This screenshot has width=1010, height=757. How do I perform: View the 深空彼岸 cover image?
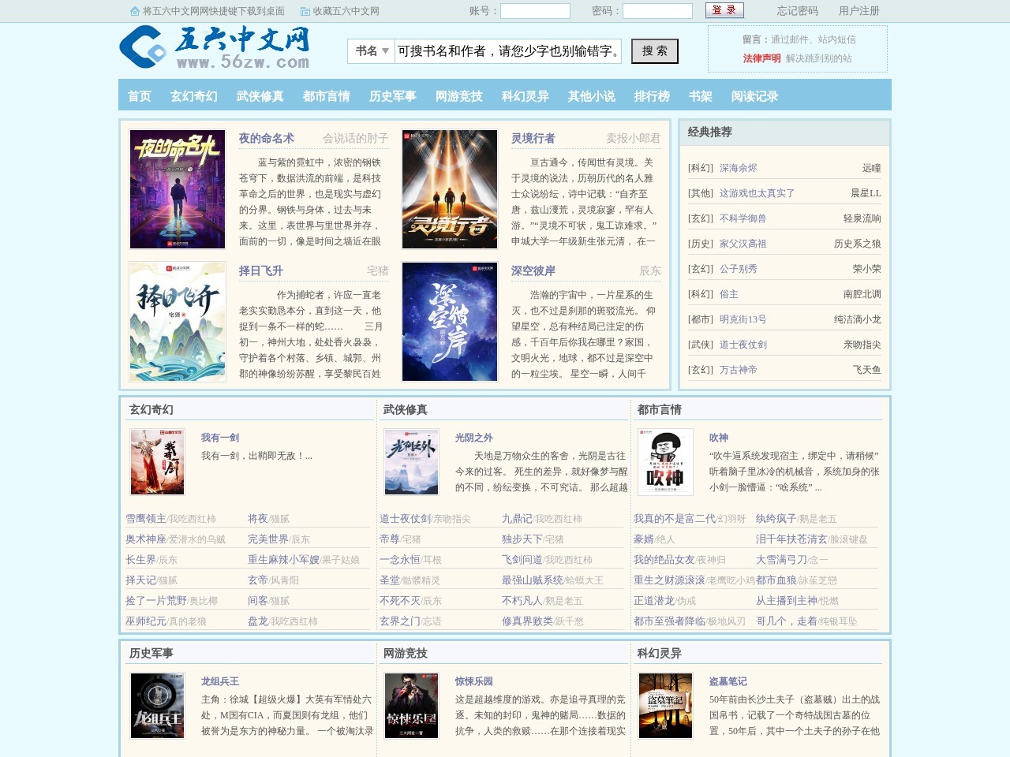coord(449,321)
